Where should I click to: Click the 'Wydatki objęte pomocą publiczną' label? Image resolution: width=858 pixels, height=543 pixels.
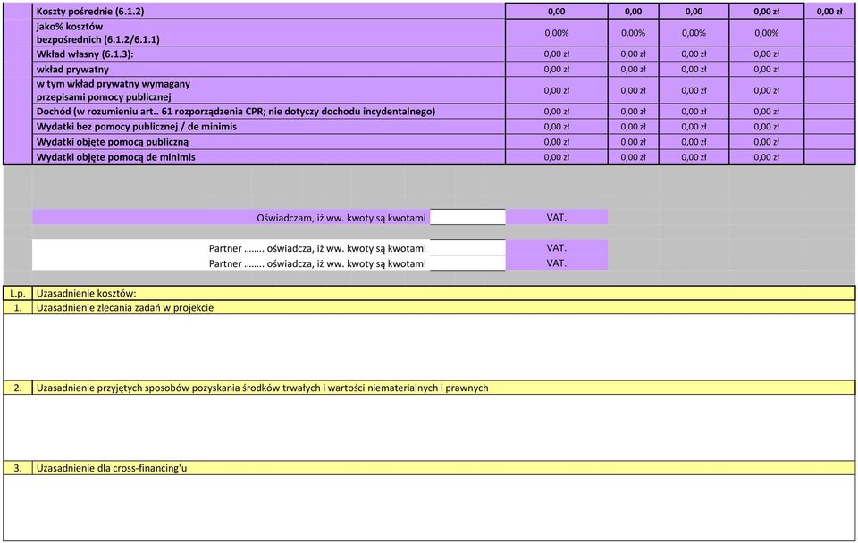click(x=113, y=142)
